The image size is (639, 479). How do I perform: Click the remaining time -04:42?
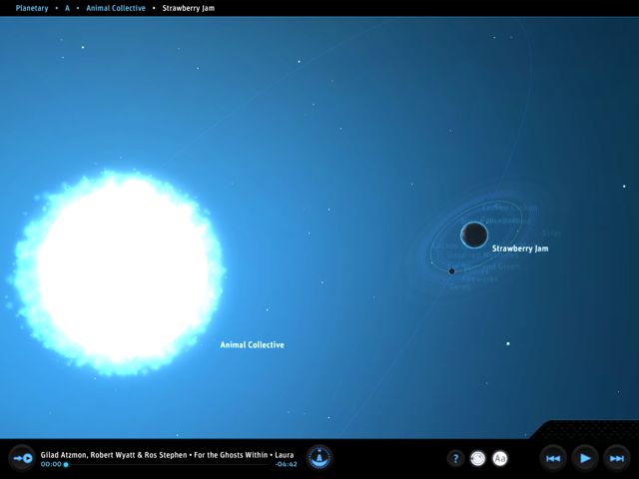click(x=287, y=464)
